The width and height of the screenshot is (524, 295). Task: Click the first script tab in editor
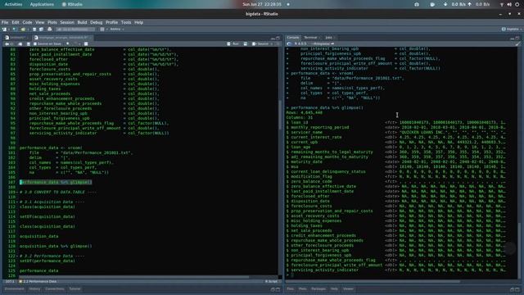click(16, 38)
